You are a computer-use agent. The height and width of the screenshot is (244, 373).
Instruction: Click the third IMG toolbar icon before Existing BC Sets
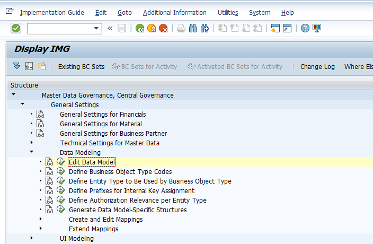[x=42, y=66]
